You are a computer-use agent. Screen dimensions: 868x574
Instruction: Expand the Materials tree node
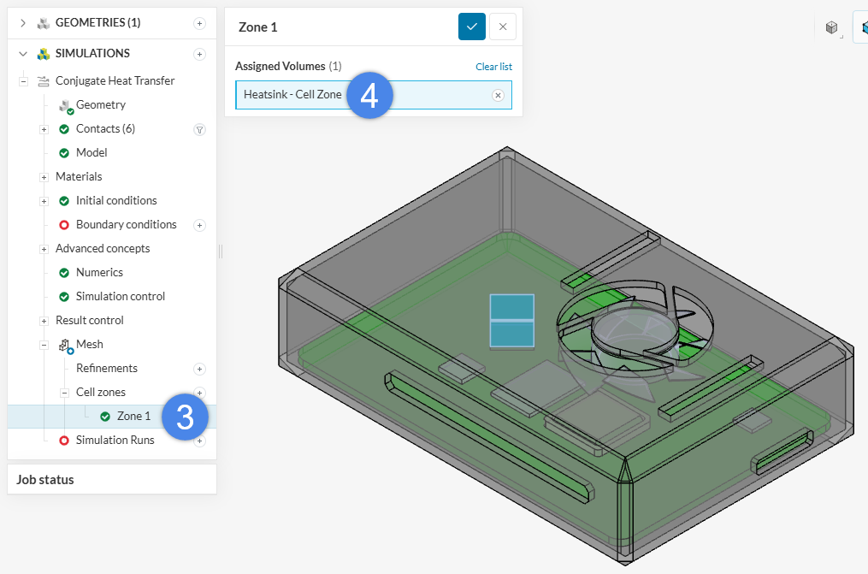click(44, 177)
